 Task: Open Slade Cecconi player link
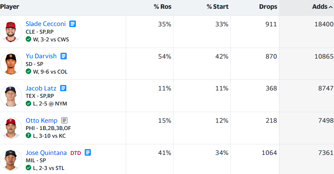(x=45, y=24)
